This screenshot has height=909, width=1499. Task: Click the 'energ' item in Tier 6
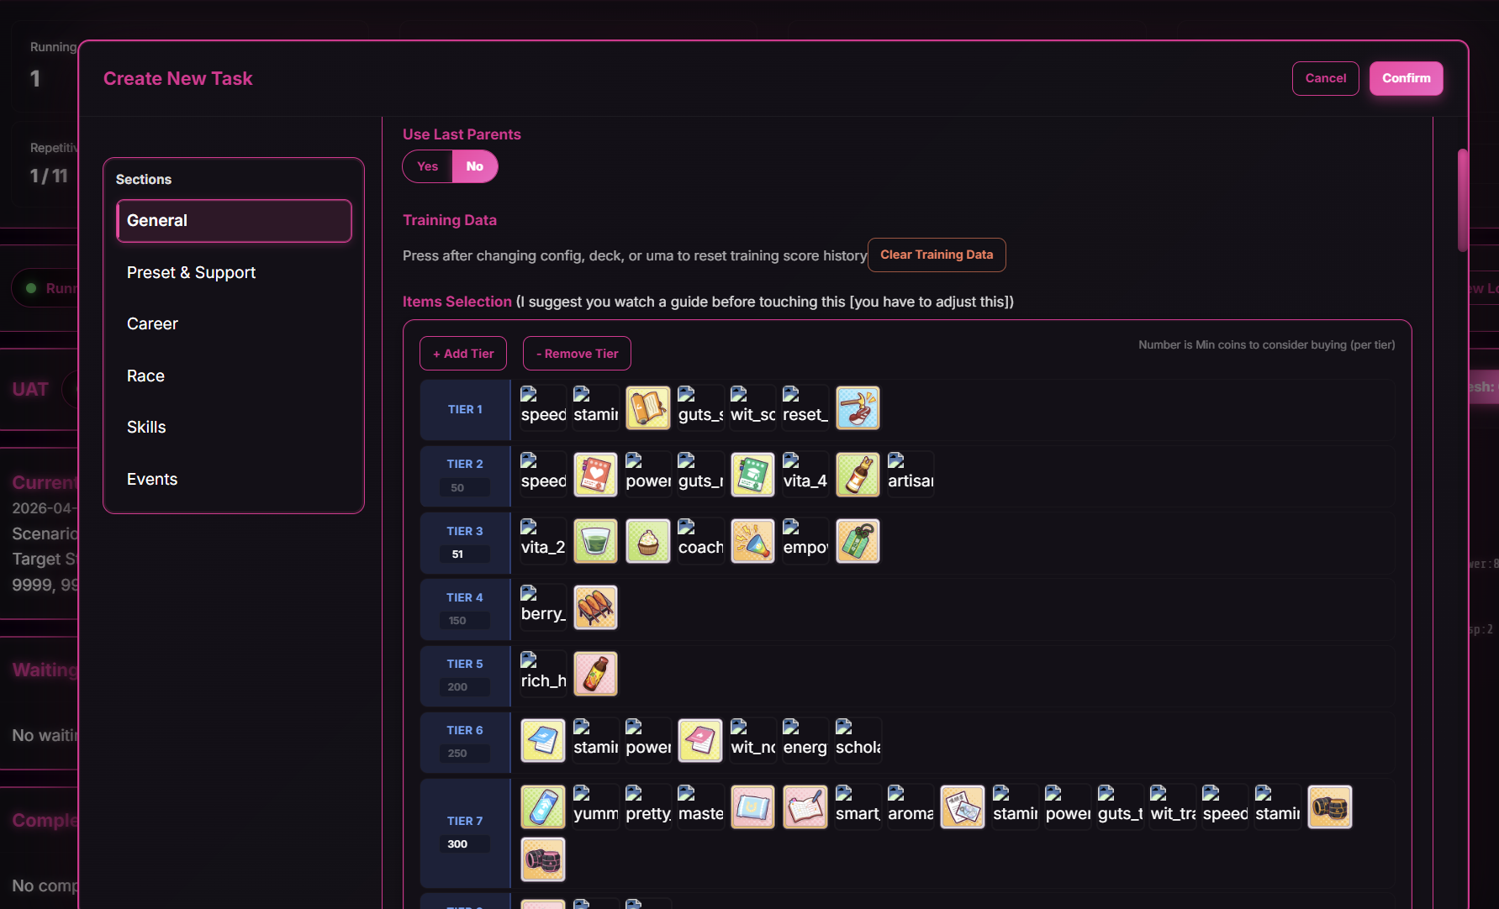click(x=805, y=740)
